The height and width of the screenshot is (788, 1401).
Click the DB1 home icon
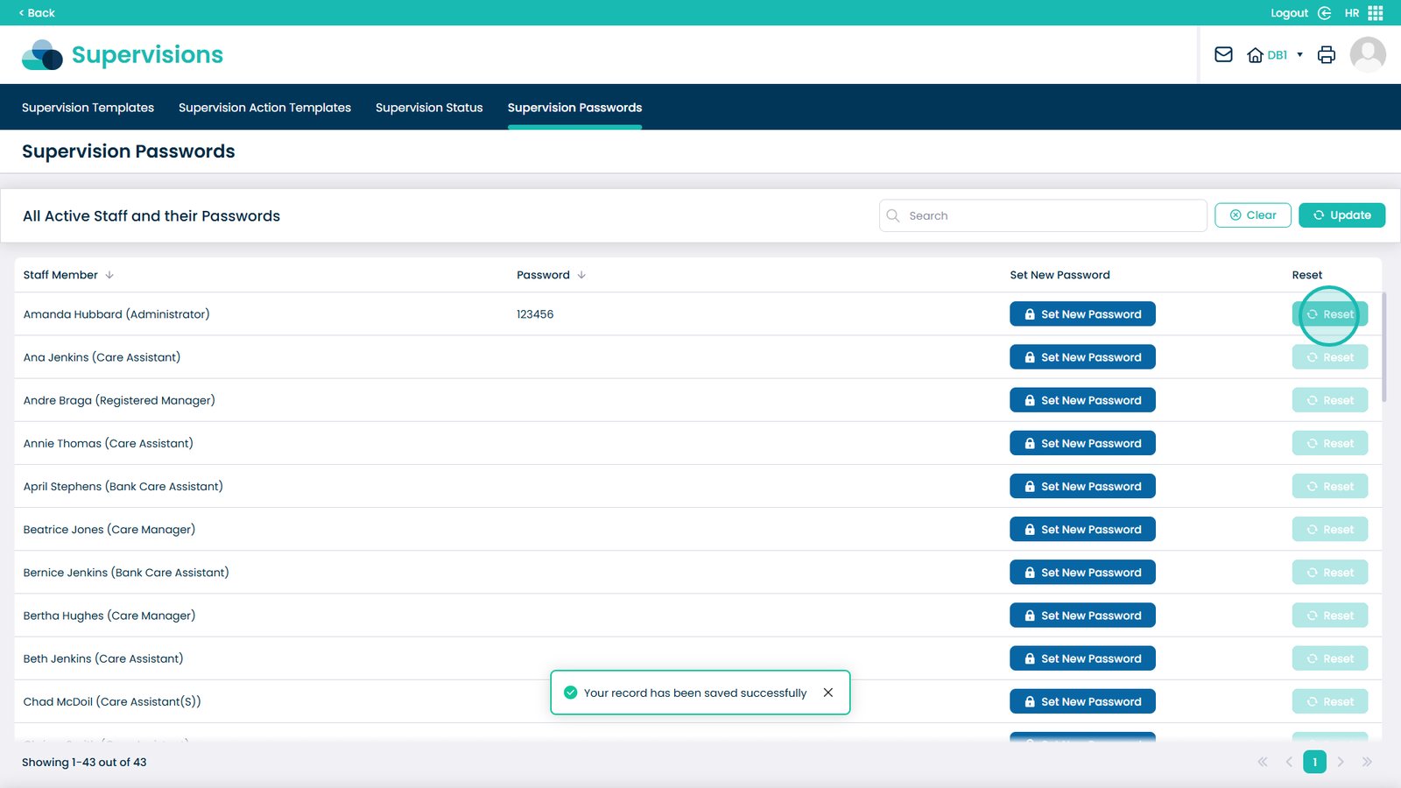1255,55
